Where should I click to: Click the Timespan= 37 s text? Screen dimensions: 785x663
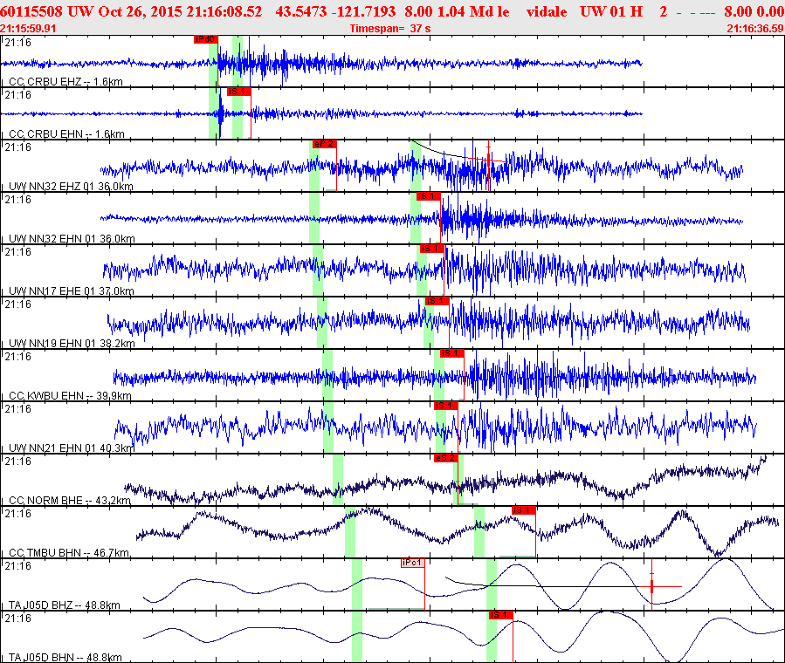390,29
